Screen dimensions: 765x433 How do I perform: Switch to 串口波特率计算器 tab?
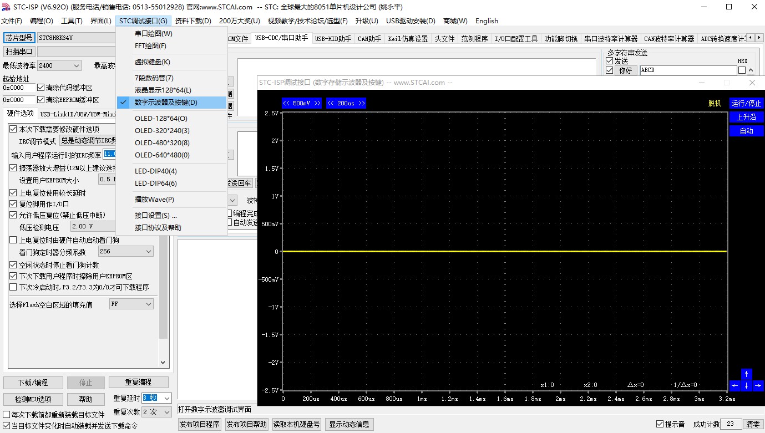[611, 39]
